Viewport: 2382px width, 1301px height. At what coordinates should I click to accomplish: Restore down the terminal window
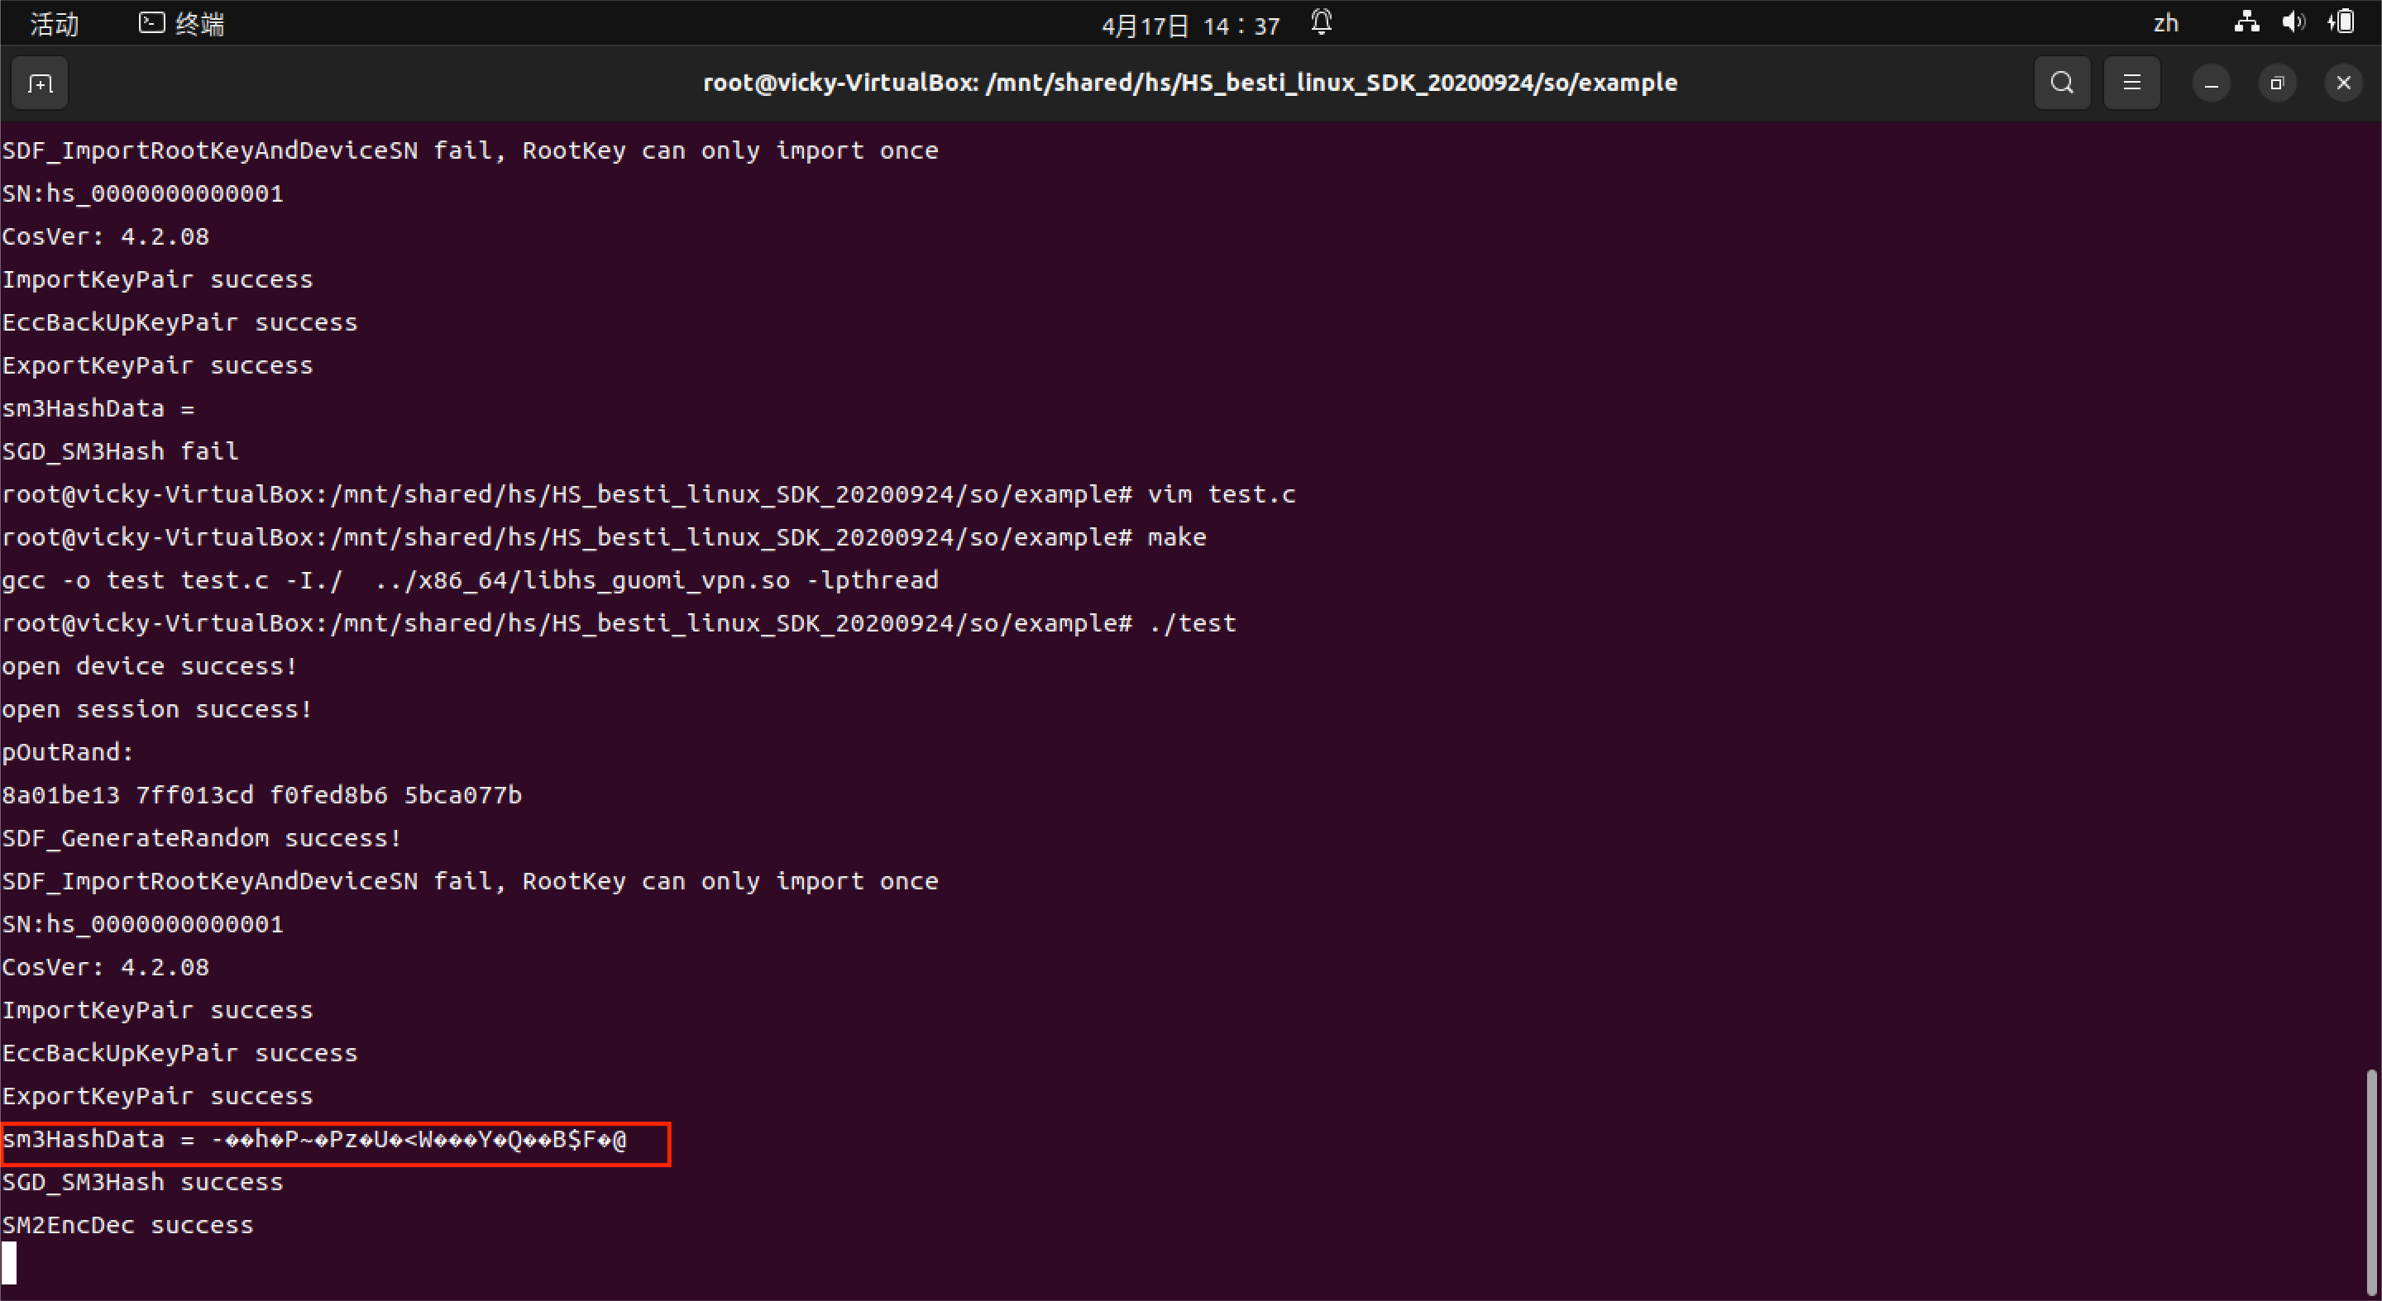(x=2277, y=84)
